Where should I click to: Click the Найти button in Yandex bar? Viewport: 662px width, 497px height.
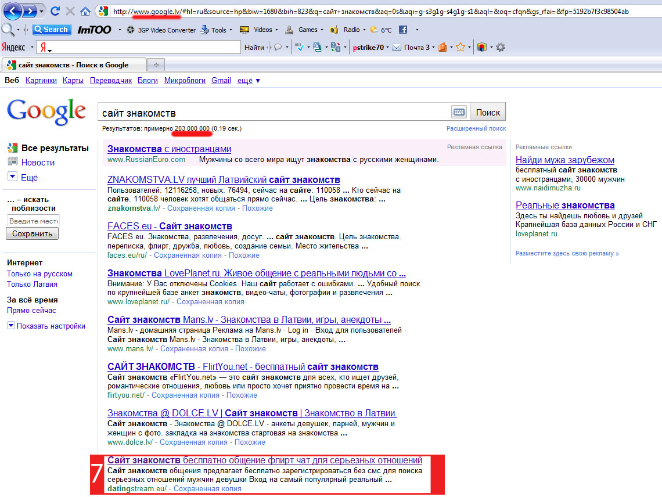point(254,47)
